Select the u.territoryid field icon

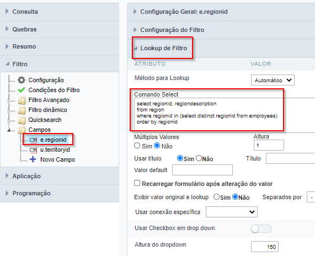point(33,150)
